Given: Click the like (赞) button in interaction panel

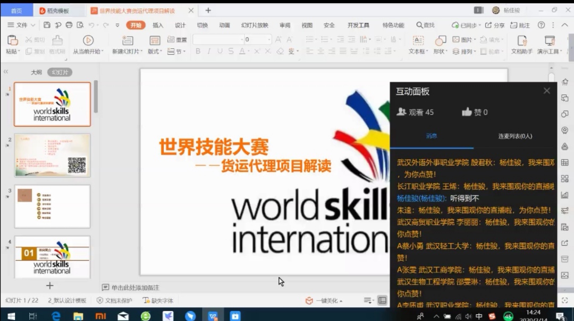Looking at the screenshot, I should pos(467,112).
